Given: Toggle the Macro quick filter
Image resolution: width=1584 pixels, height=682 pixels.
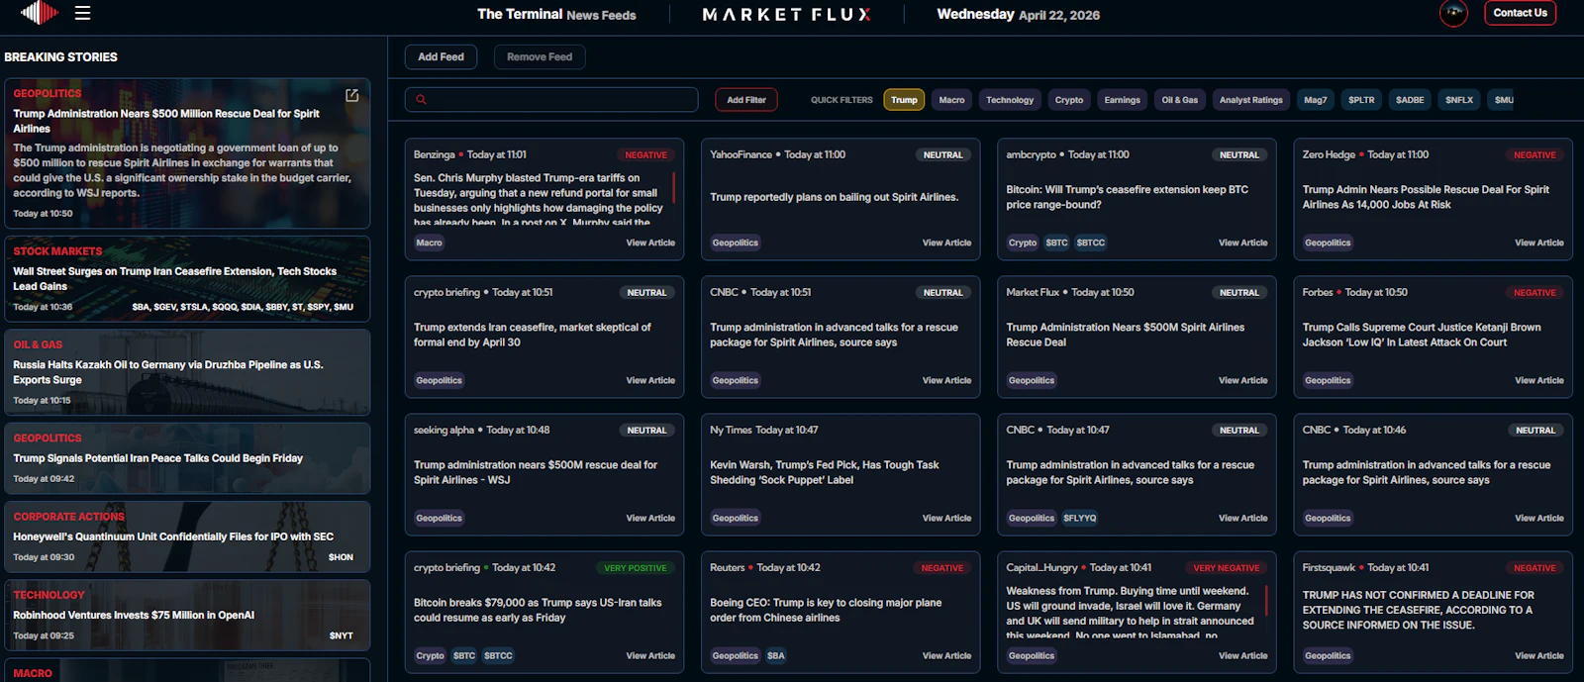Looking at the screenshot, I should 951,100.
